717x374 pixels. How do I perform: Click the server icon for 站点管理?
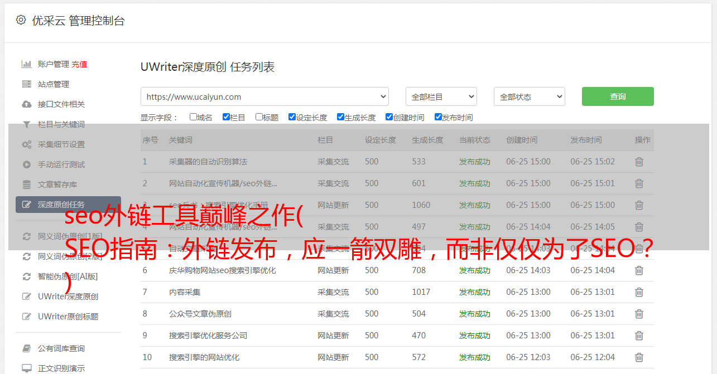(26, 84)
